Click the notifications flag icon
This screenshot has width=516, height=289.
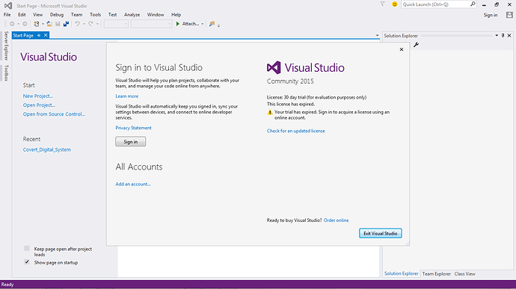(x=382, y=4)
